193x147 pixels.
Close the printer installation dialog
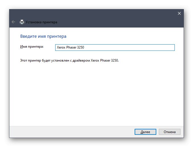coord(179,13)
